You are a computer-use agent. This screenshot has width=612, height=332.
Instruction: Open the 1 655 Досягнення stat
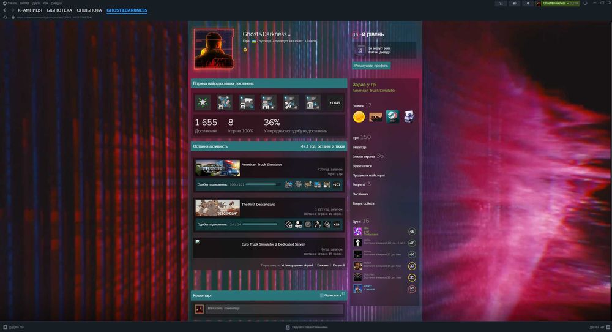click(x=206, y=126)
